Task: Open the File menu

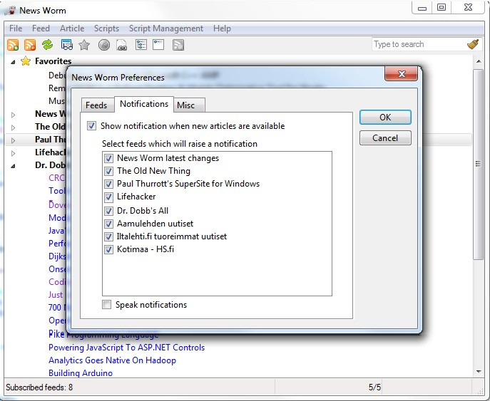Action: click(16, 28)
